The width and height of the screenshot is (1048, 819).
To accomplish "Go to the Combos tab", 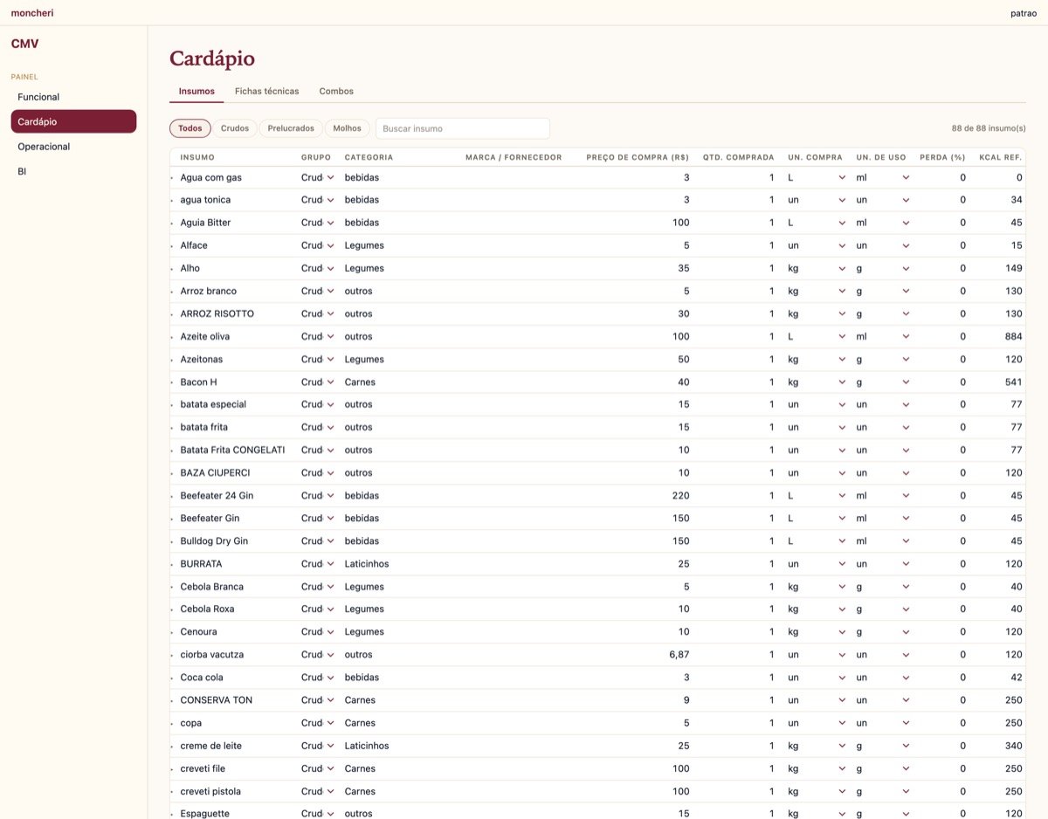I will 336,91.
